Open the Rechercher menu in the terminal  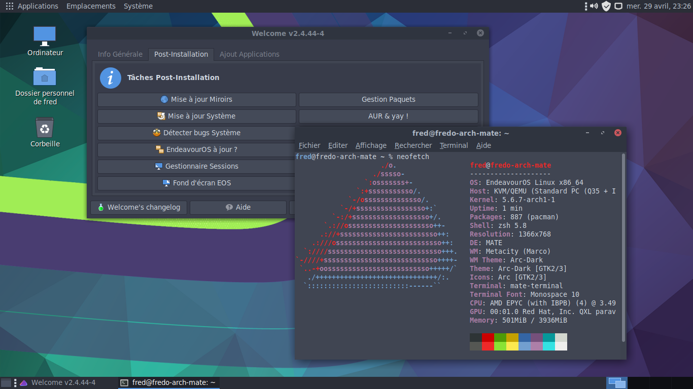[413, 145]
